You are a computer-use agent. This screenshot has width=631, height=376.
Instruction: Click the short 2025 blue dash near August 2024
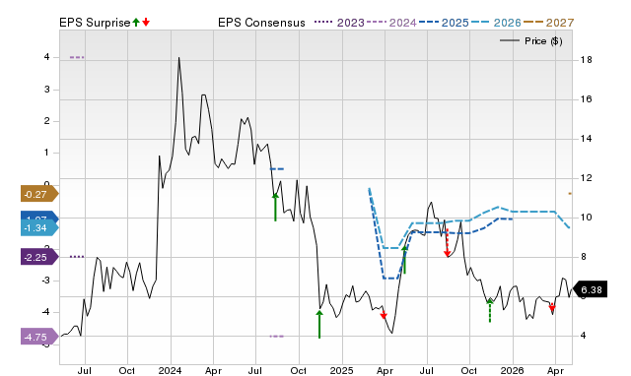277,169
